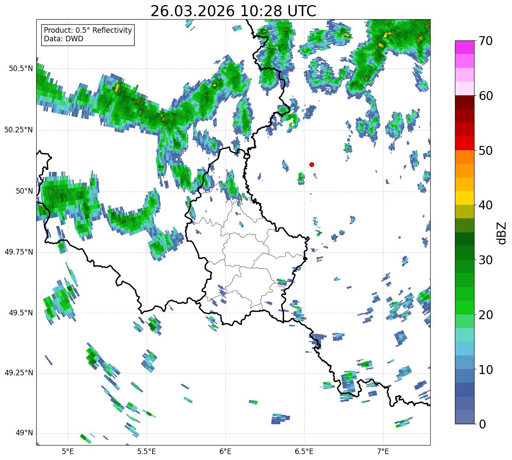The image size is (512, 460).
Task: Click the 6.5°E longitude label
Action: pos(304,451)
